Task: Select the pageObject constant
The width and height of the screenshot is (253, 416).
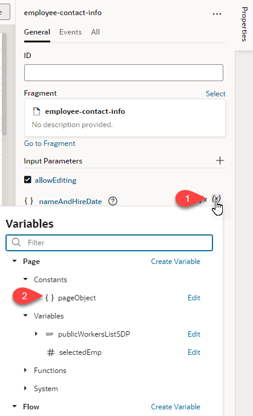Action: (77, 298)
